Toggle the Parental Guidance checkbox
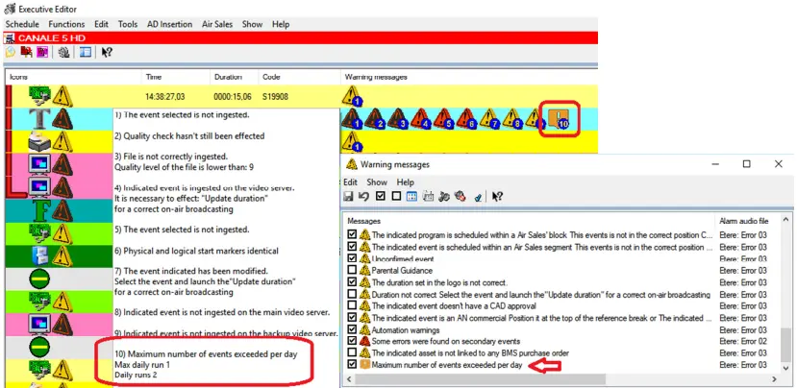 [352, 271]
